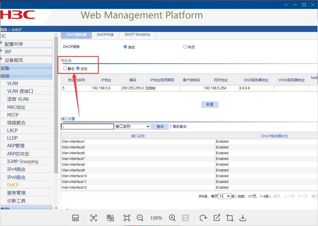Screen dimensions: 318x226
Task: Click the interface search input field
Action: point(87,126)
